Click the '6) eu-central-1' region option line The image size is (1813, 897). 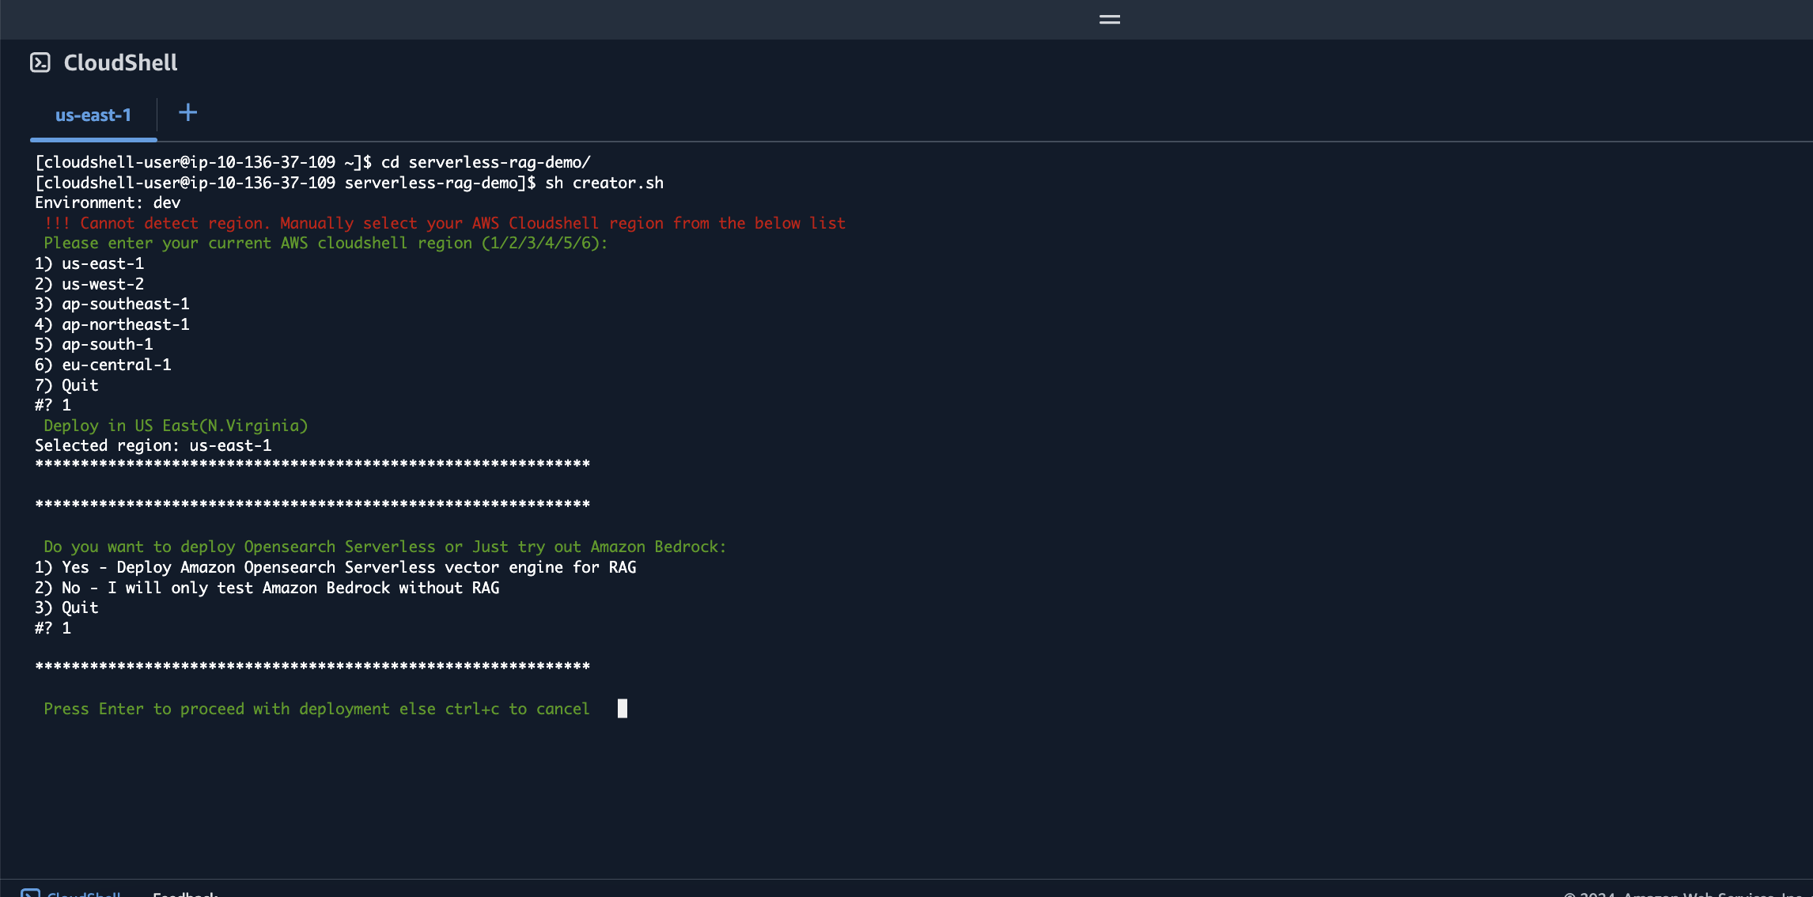pos(103,365)
